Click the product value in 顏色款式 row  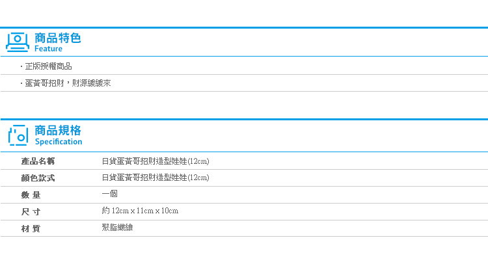pos(156,178)
